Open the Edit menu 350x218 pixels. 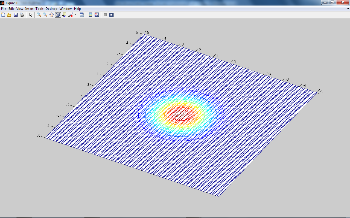[x=11, y=9]
